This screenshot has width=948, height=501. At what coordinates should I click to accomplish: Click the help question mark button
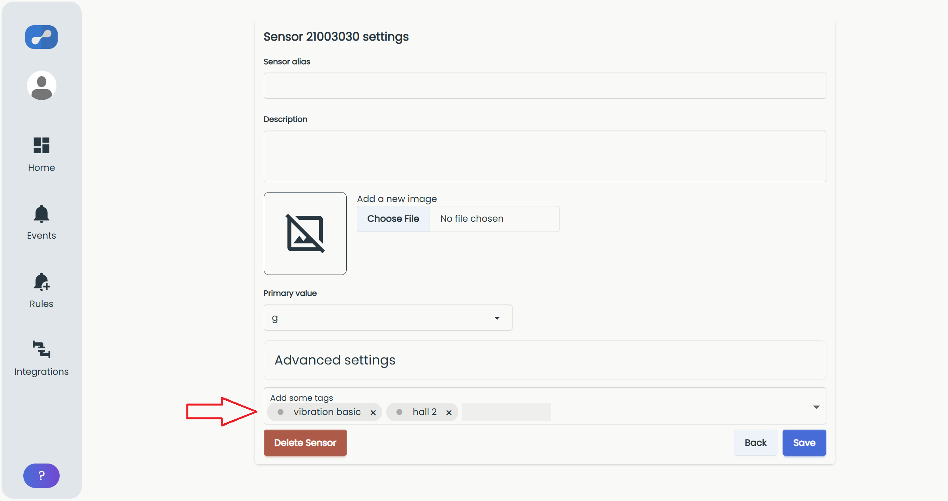click(41, 475)
